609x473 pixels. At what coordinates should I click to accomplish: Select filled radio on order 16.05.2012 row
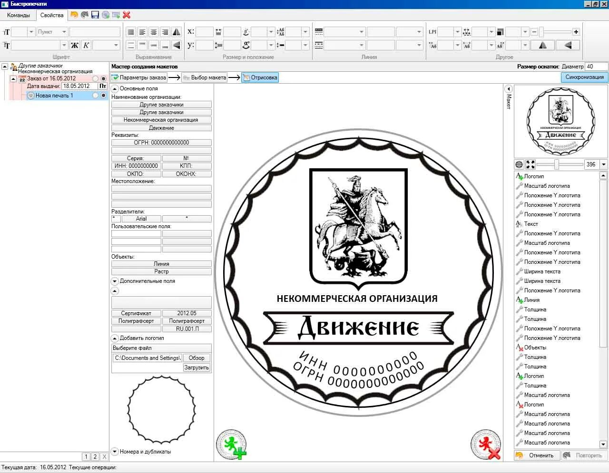[x=103, y=78]
